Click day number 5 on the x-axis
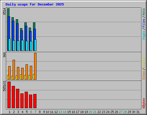147x115 pixels. (27, 112)
